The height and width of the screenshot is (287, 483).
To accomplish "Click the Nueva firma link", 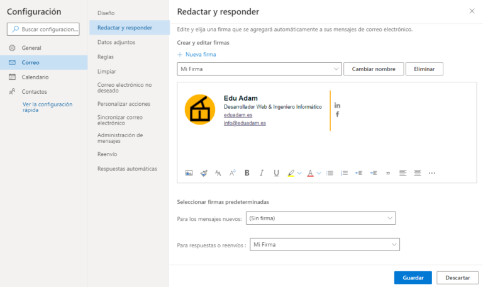I will (196, 55).
